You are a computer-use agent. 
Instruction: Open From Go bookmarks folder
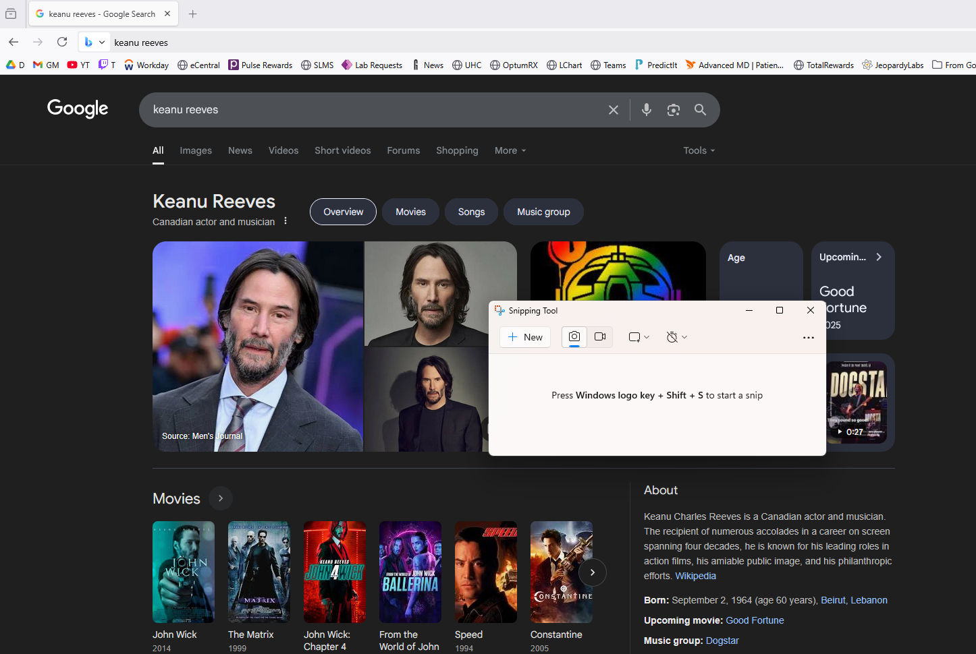click(953, 65)
